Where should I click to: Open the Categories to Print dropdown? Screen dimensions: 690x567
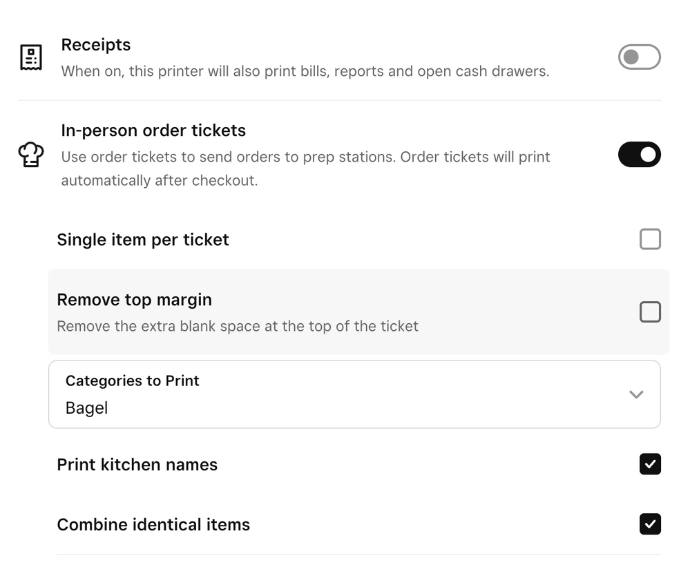[354, 394]
